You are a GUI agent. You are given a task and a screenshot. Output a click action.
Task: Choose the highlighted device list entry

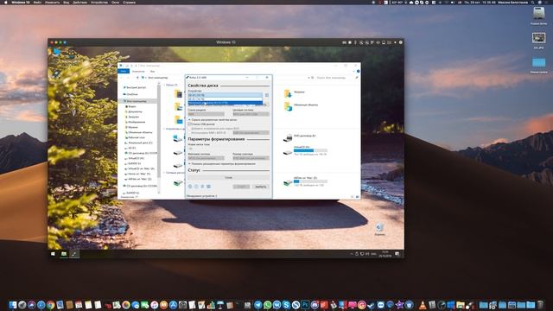tap(226, 103)
